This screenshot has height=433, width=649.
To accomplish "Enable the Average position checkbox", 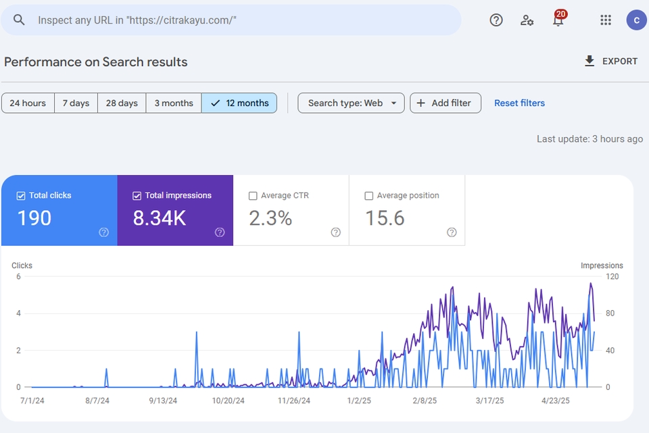I will 368,196.
